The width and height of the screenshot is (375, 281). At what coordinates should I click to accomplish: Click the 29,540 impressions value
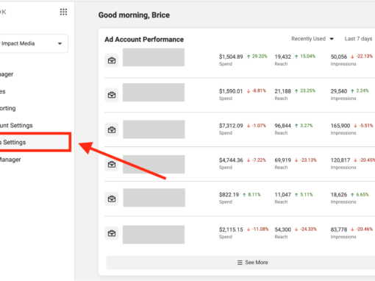(339, 91)
